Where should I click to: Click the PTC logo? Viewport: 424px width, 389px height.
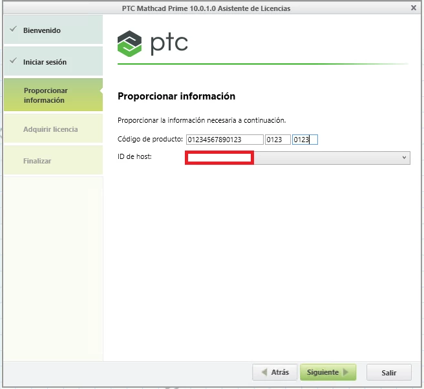click(153, 43)
